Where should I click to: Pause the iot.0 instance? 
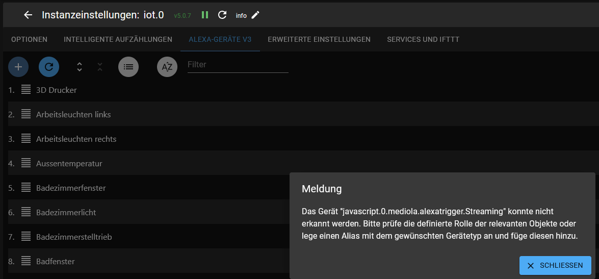coord(205,15)
